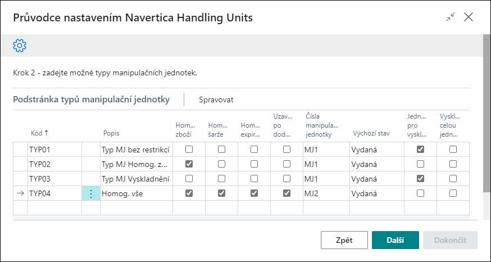
Task: Select the TYP02 code cell
Action: [x=55, y=164]
